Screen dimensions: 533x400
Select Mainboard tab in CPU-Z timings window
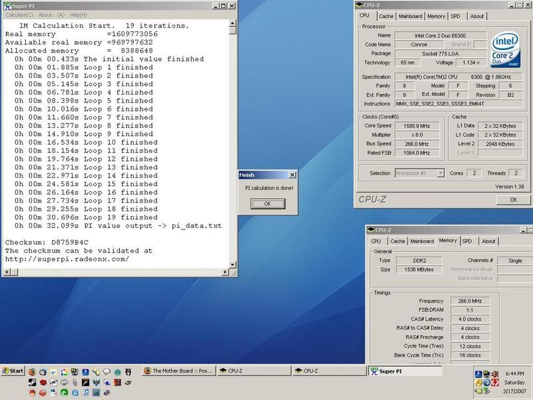[x=422, y=241]
